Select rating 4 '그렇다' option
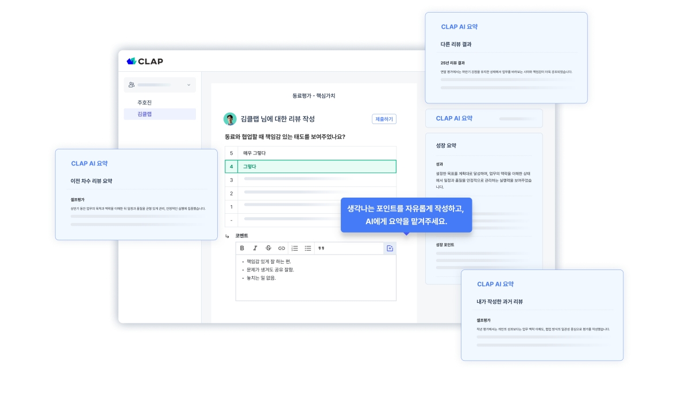Image resolution: width=689 pixels, height=393 pixels. pyautogui.click(x=310, y=167)
